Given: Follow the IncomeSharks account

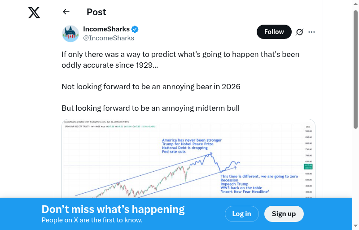Looking at the screenshot, I should tap(274, 32).
